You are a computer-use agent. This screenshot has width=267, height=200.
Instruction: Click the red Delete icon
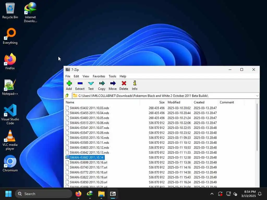(124, 85)
